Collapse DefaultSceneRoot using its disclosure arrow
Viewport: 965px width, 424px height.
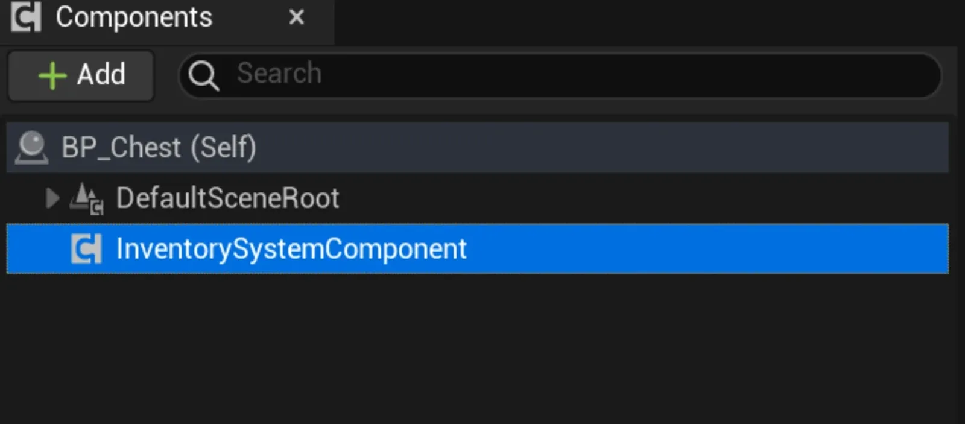tap(51, 198)
